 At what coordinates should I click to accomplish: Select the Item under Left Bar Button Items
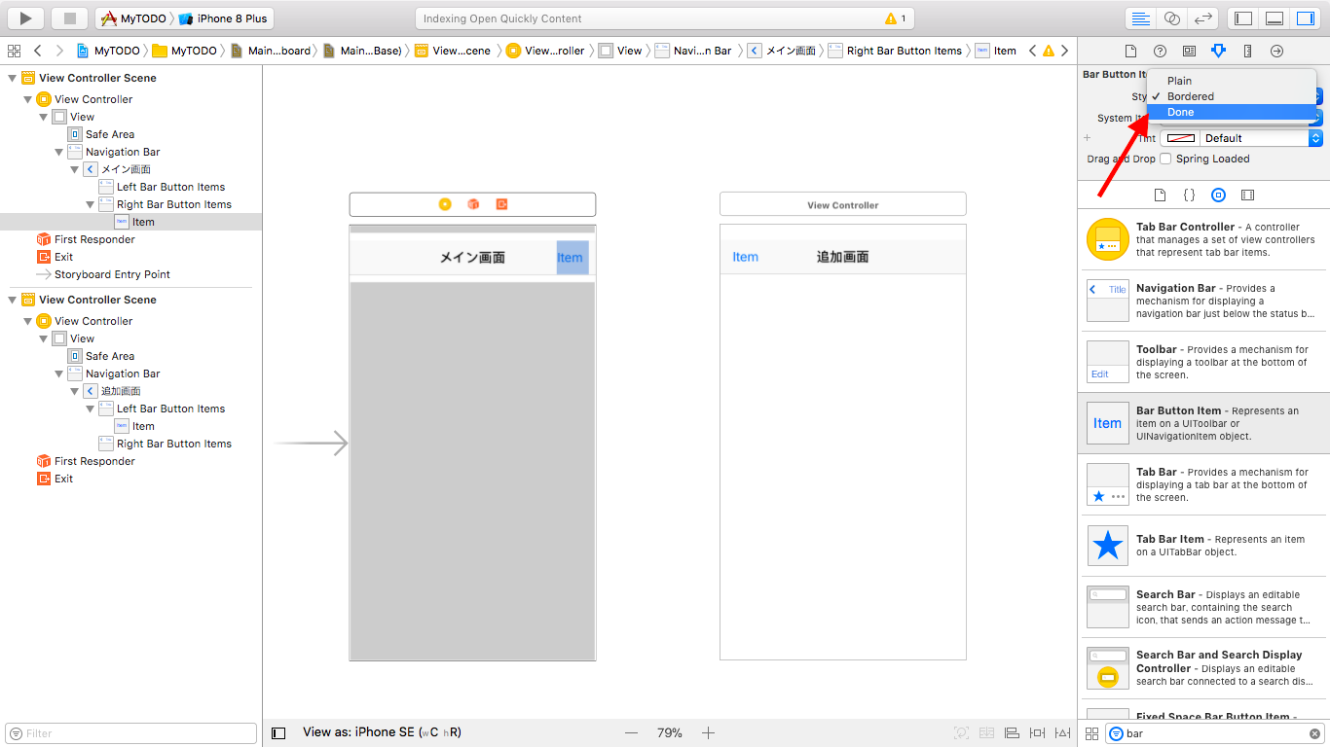click(142, 426)
